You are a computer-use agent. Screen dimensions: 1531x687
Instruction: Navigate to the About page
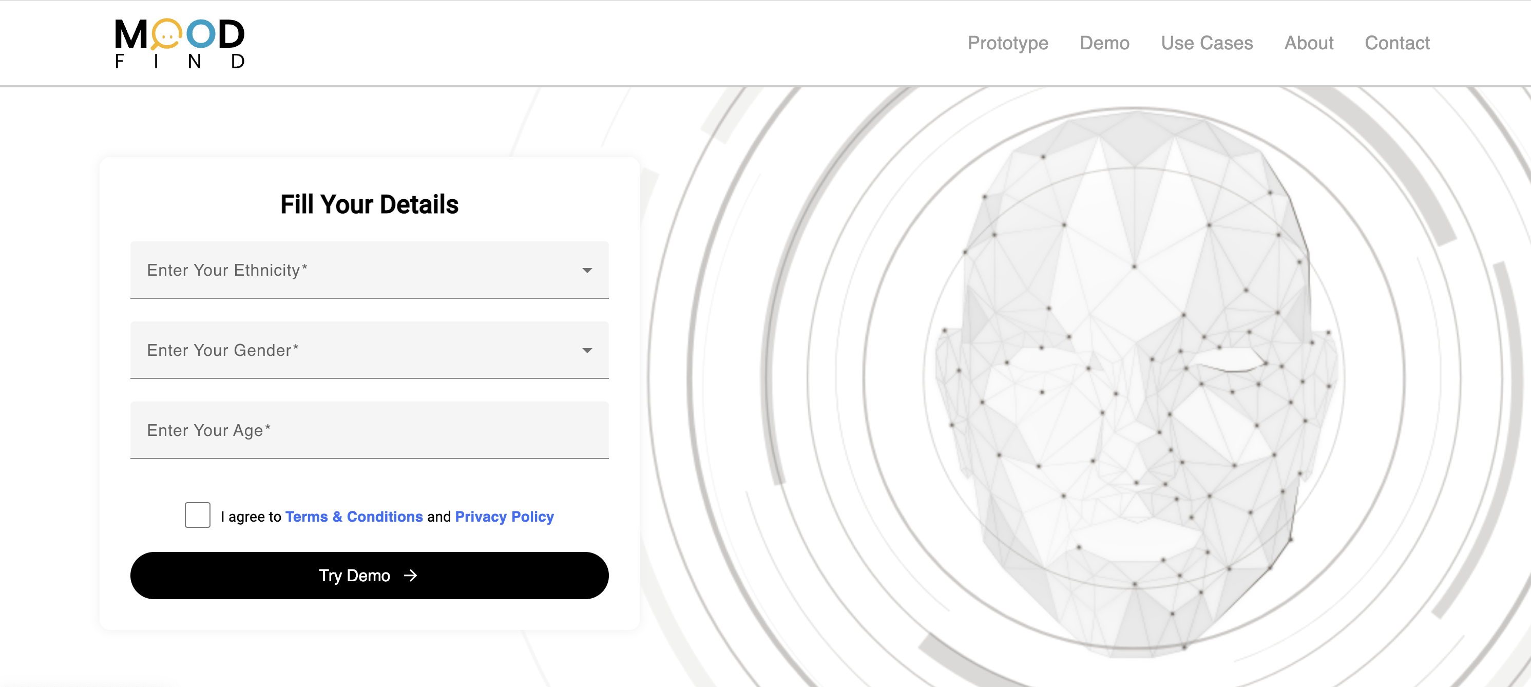point(1309,43)
